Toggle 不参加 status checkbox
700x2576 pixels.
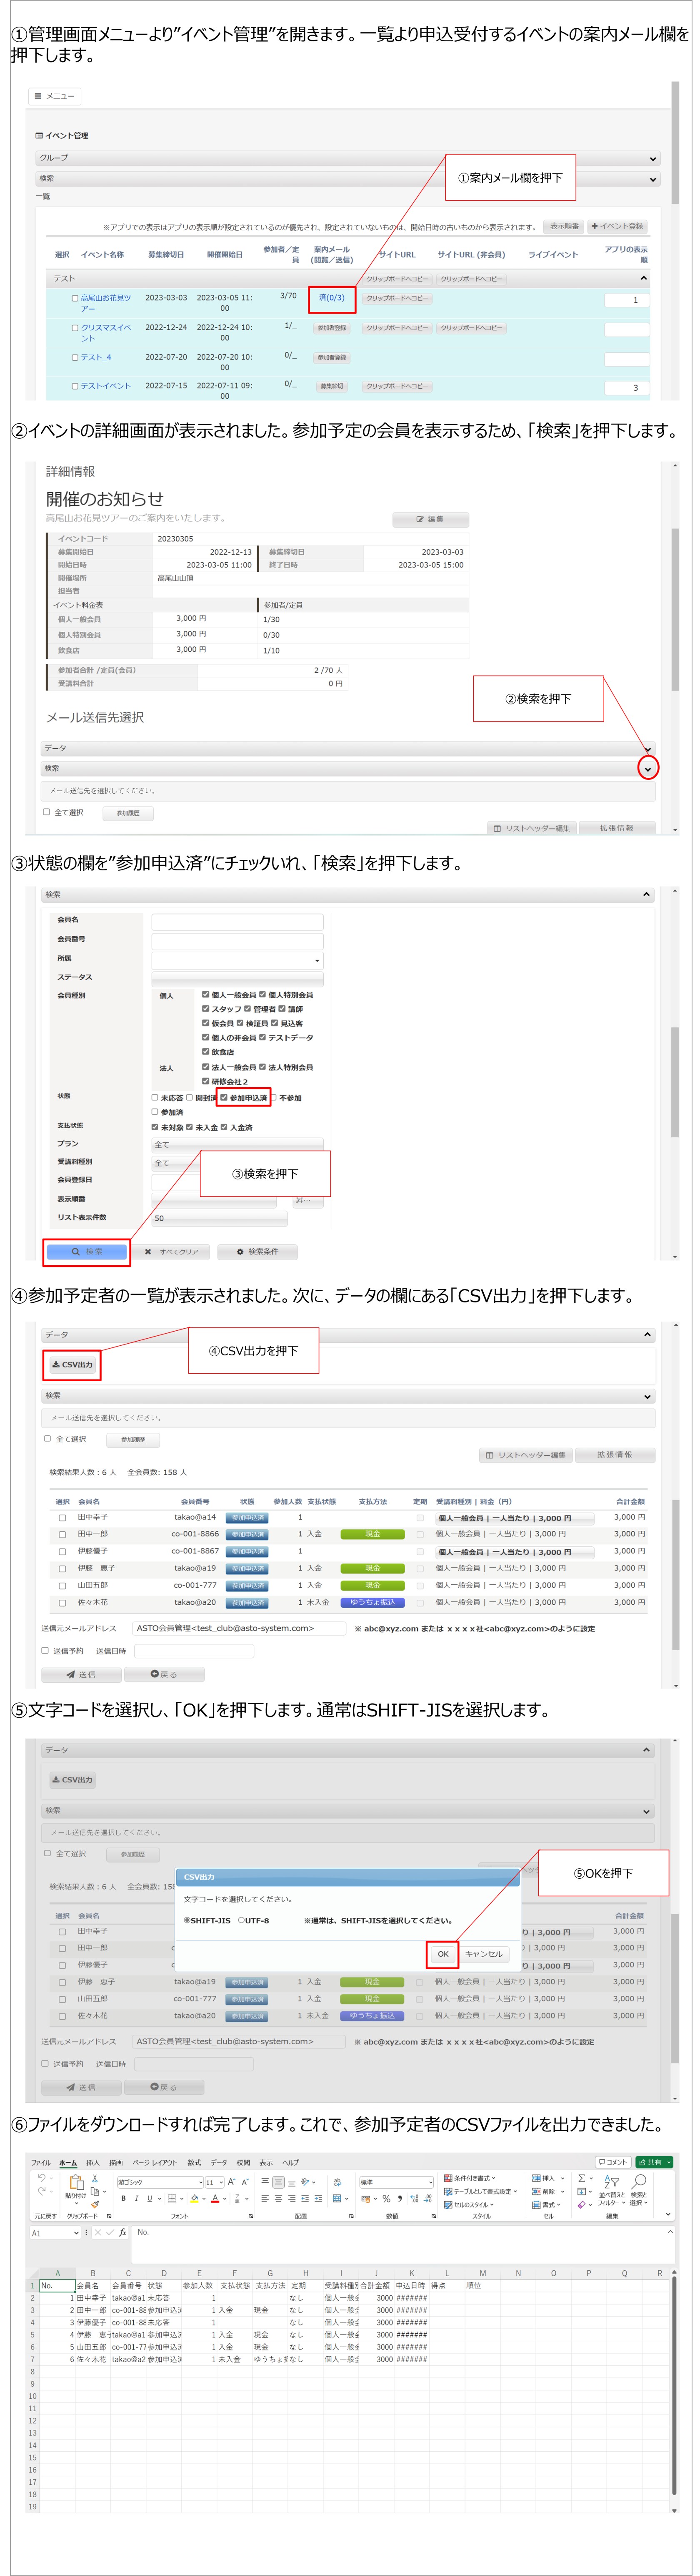274,1097
